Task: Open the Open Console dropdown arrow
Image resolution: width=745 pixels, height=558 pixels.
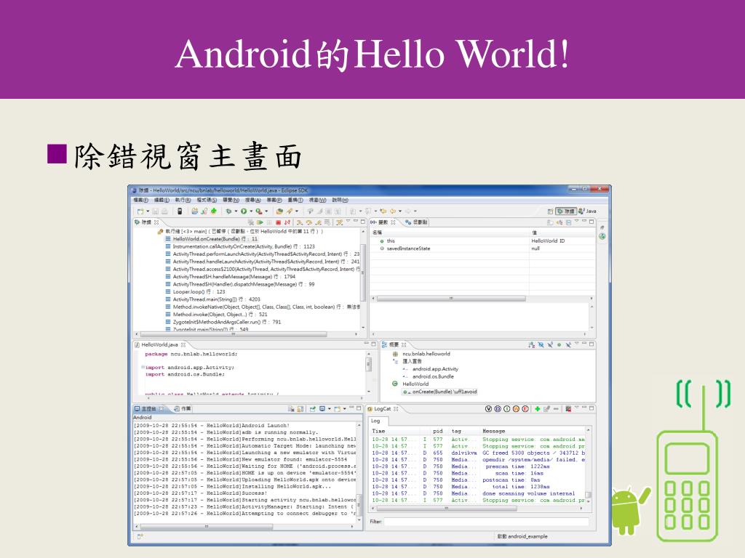Action: pos(344,408)
